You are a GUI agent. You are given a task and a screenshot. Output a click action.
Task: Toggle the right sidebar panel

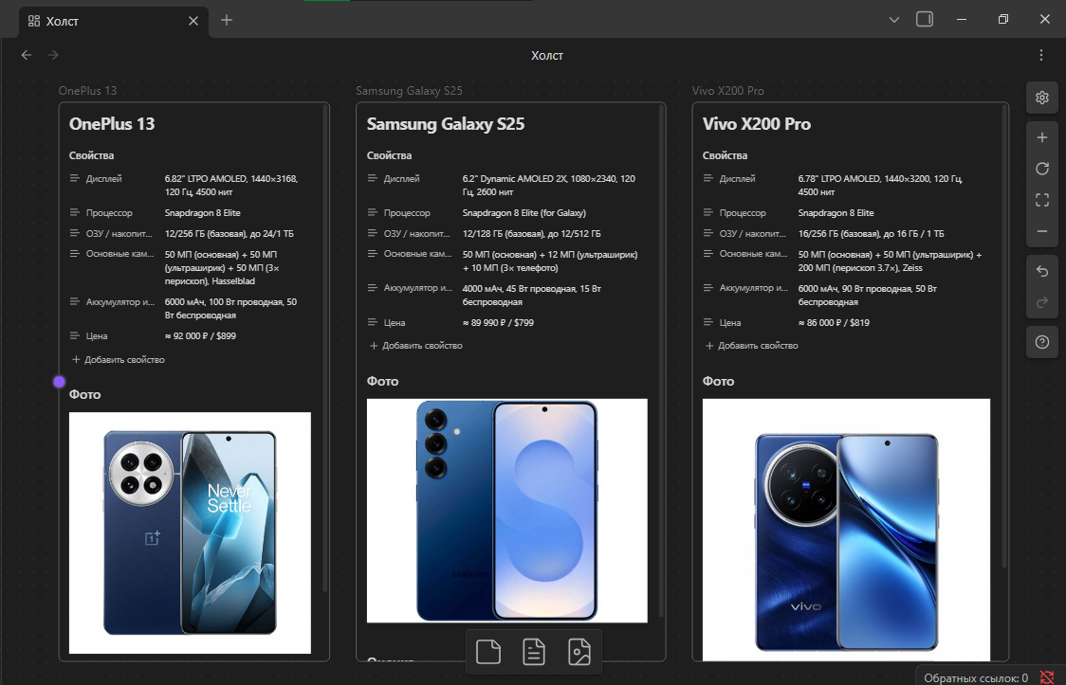point(925,20)
